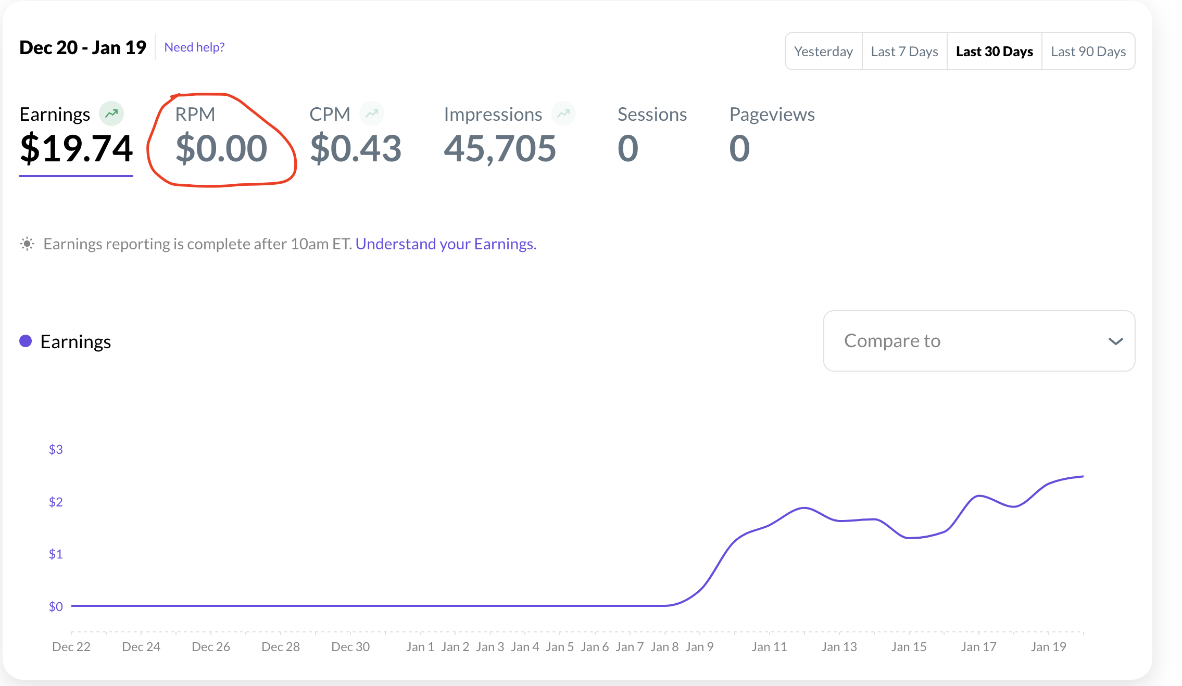Image resolution: width=1182 pixels, height=686 pixels.
Task: Click the CPM trend arrow icon
Action: (x=371, y=113)
